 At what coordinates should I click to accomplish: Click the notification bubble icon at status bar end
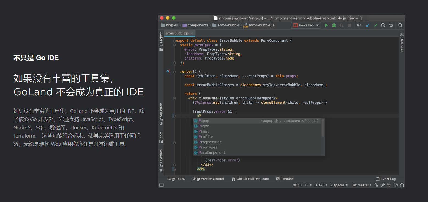pyautogui.click(x=402, y=185)
